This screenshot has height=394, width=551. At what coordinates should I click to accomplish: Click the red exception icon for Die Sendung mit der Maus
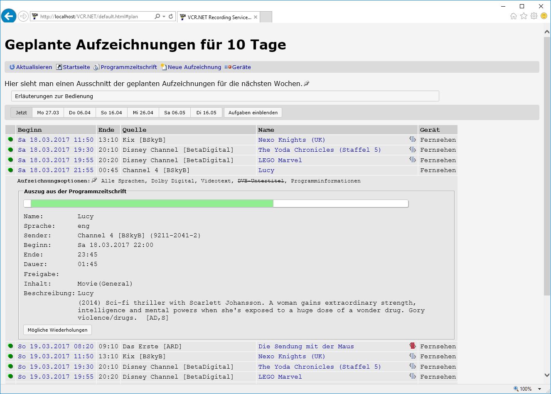(x=412, y=346)
